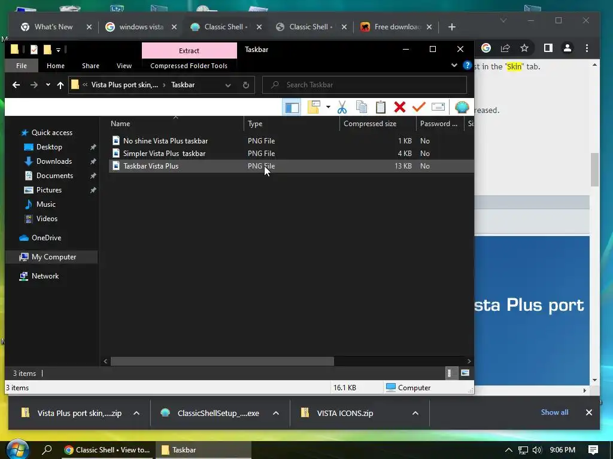This screenshot has height=459, width=613.
Task: Sort by Compressed size column header
Action: (378, 123)
